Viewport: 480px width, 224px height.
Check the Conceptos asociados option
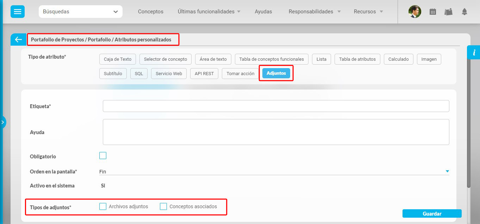tap(163, 206)
